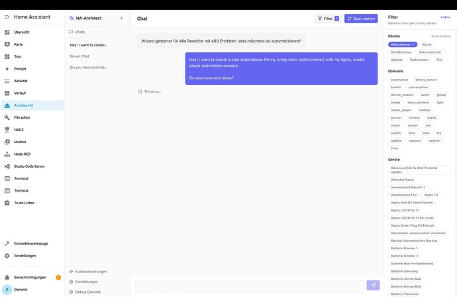Click the Zurücksetzen link for rooms
The height and width of the screenshot is (297, 457).
point(440,36)
